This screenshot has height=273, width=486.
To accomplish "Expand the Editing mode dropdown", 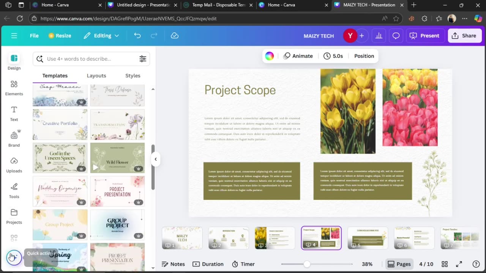I will point(101,36).
